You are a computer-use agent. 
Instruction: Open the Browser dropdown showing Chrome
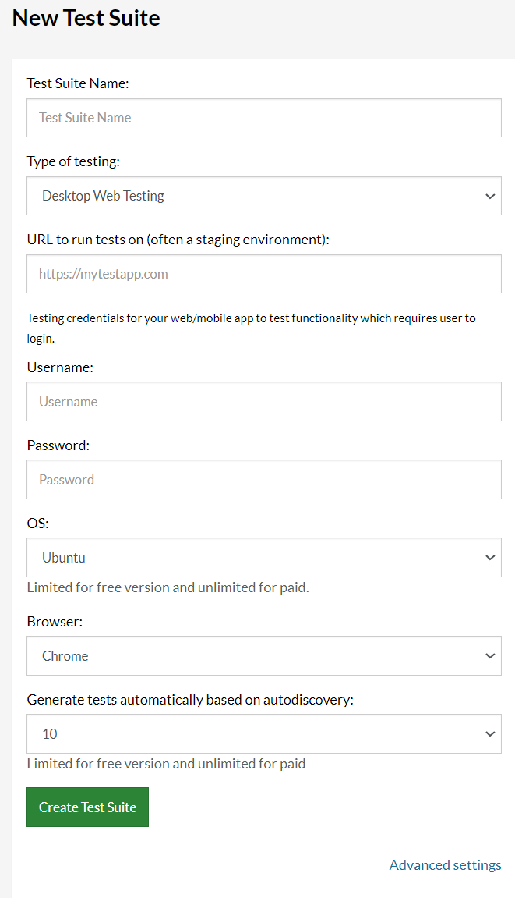click(264, 655)
